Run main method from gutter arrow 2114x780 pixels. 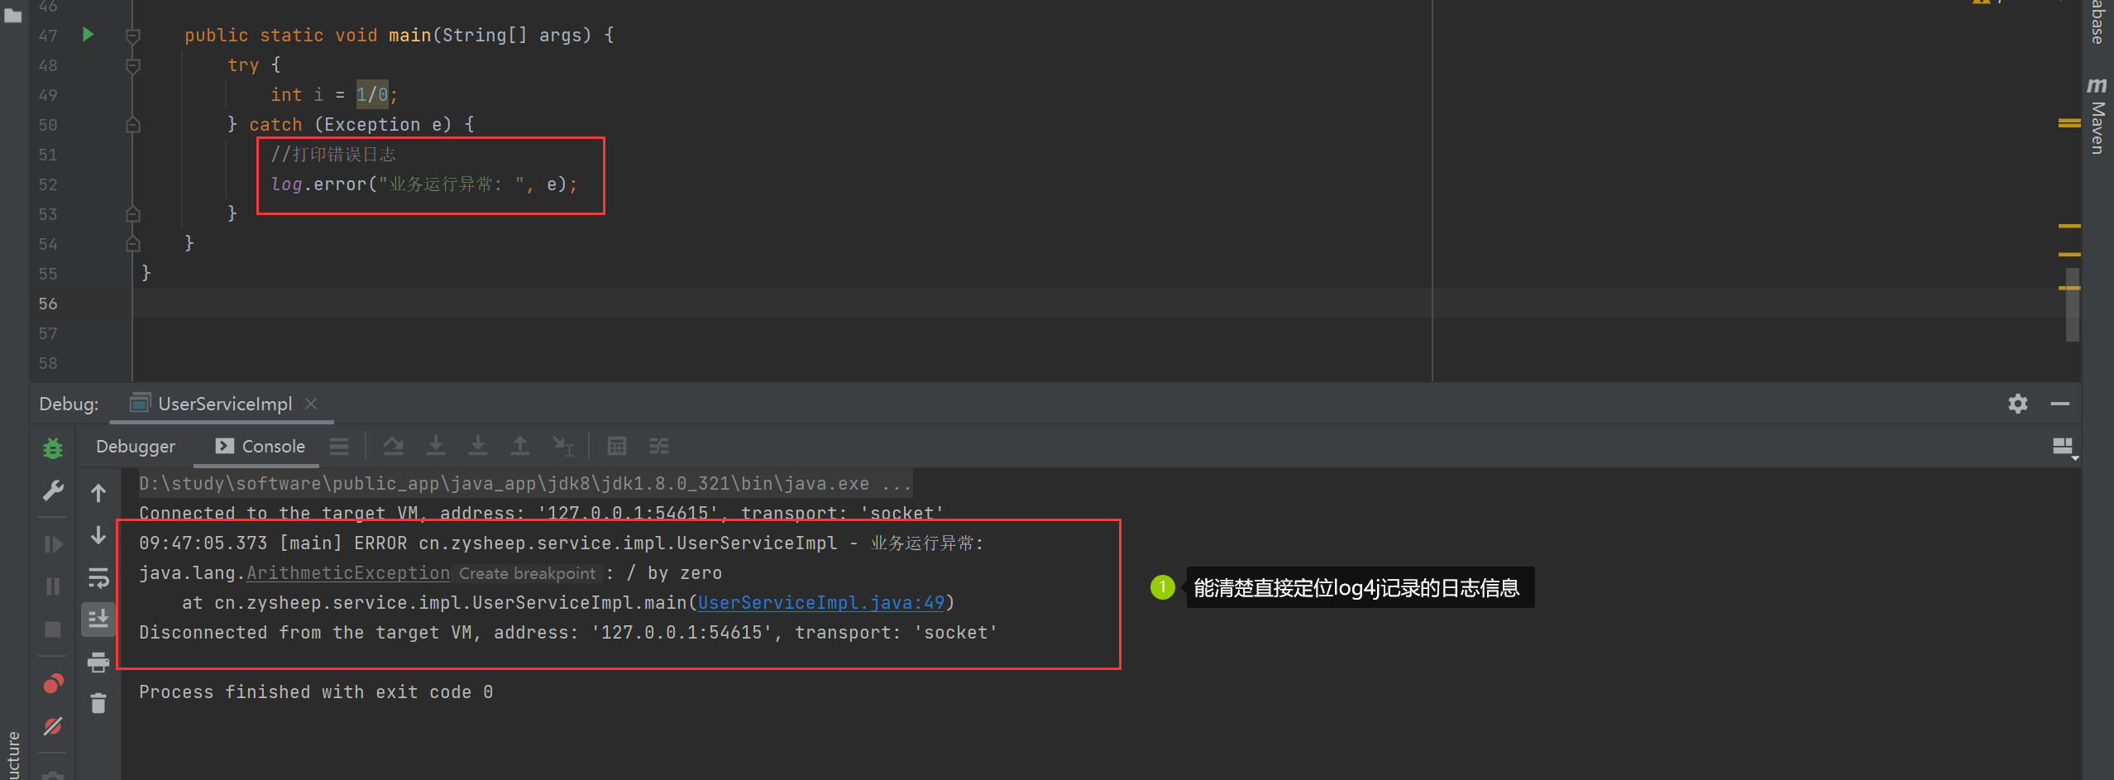pos(88,35)
